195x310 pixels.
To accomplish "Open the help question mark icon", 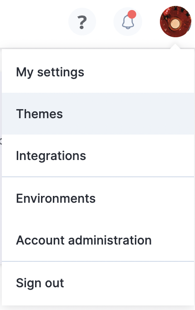I will click(82, 22).
